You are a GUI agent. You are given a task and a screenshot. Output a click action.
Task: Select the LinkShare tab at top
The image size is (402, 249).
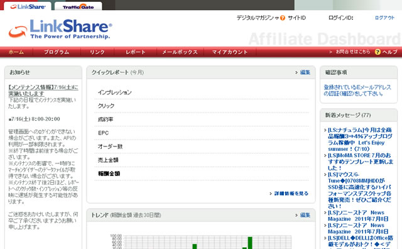pyautogui.click(x=28, y=7)
